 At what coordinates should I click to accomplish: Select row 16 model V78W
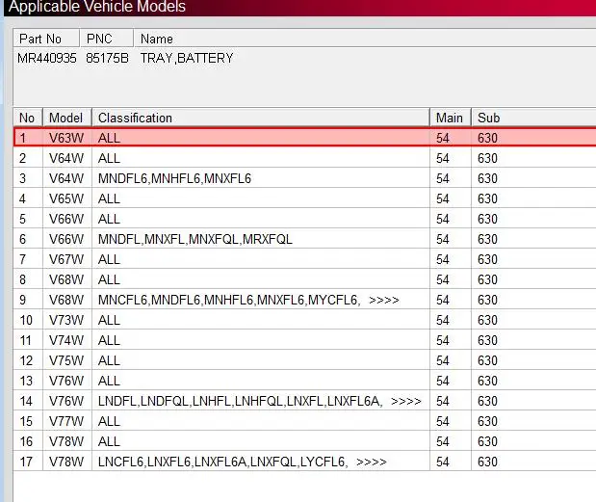tap(66, 441)
